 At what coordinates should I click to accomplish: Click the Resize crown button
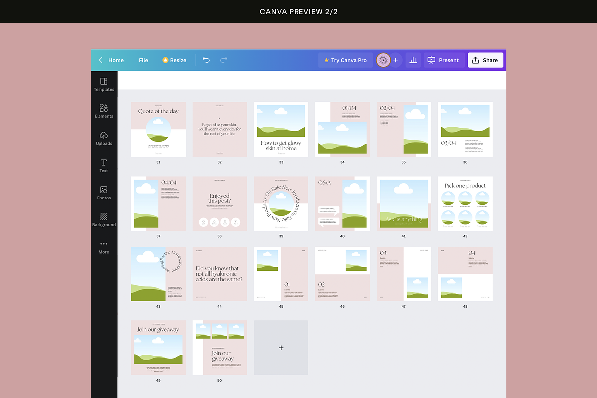pyautogui.click(x=174, y=60)
